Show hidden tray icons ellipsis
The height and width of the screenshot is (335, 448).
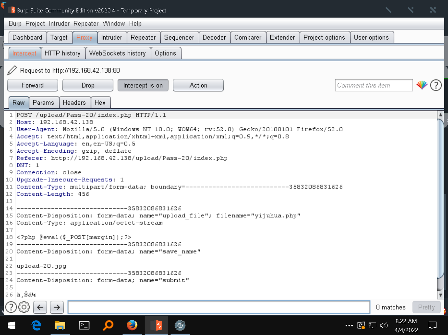(x=349, y=326)
